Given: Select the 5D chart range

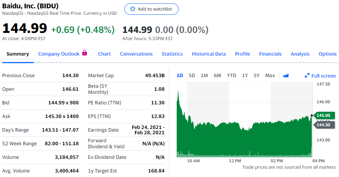Looking at the screenshot, I should pos(192,76).
